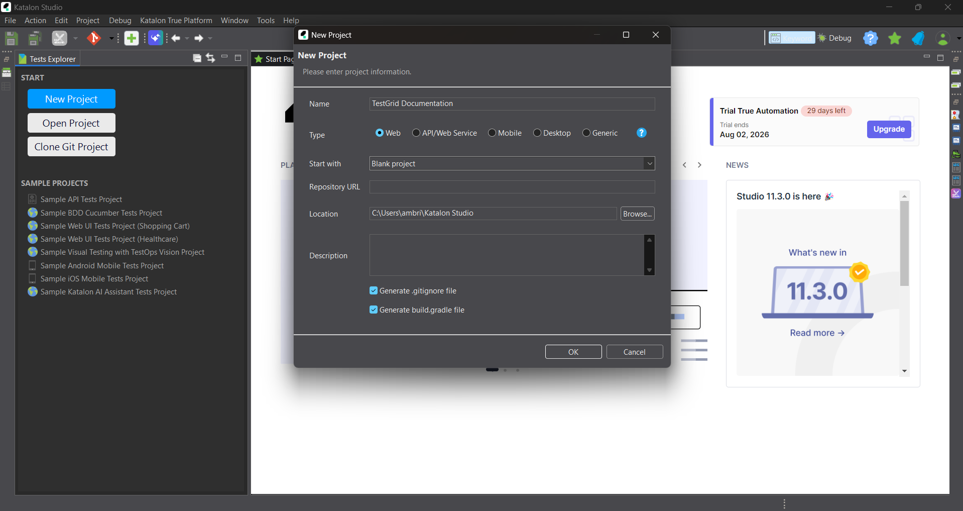Viewport: 963px width, 511px height.
Task: Open the Tools menu
Action: [x=266, y=21]
